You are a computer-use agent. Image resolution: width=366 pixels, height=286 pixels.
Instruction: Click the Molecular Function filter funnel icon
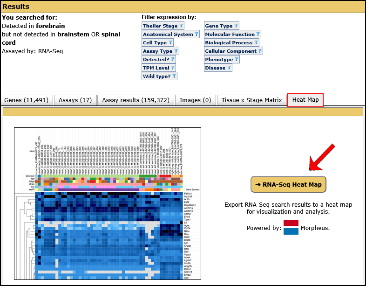pyautogui.click(x=258, y=35)
